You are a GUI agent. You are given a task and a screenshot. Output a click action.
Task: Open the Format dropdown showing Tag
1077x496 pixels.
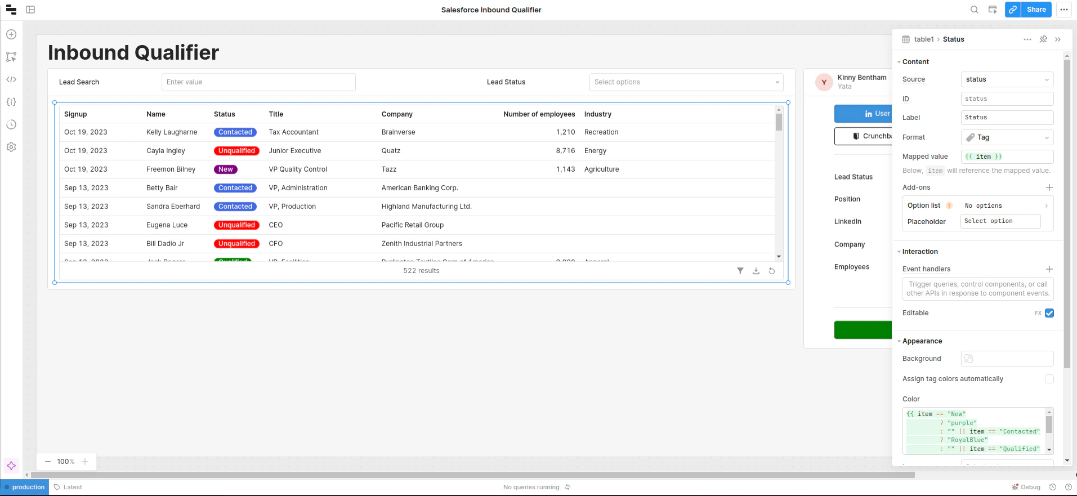(1007, 137)
